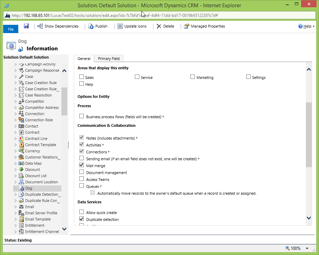The width and height of the screenshot is (319, 255).
Task: Uncheck the Duplicate detection checkbox
Action: 82,219
